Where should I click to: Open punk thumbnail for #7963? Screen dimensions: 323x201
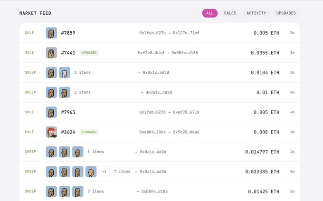point(51,112)
